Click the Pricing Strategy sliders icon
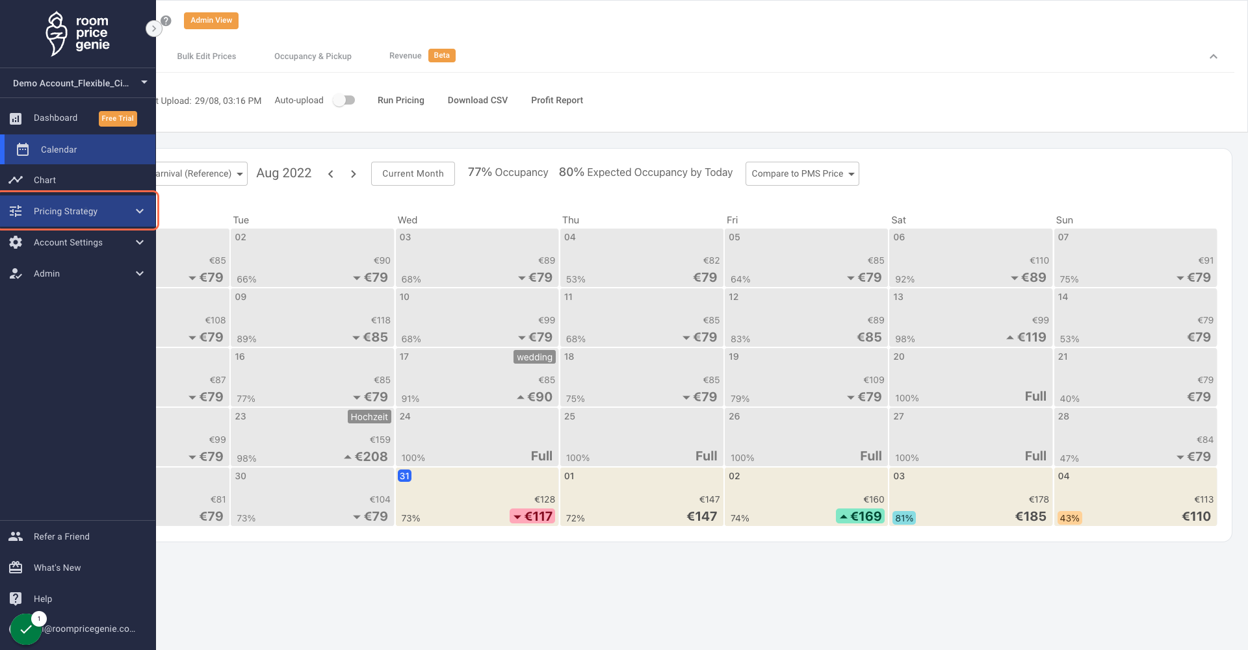1248x650 pixels. [x=16, y=211]
